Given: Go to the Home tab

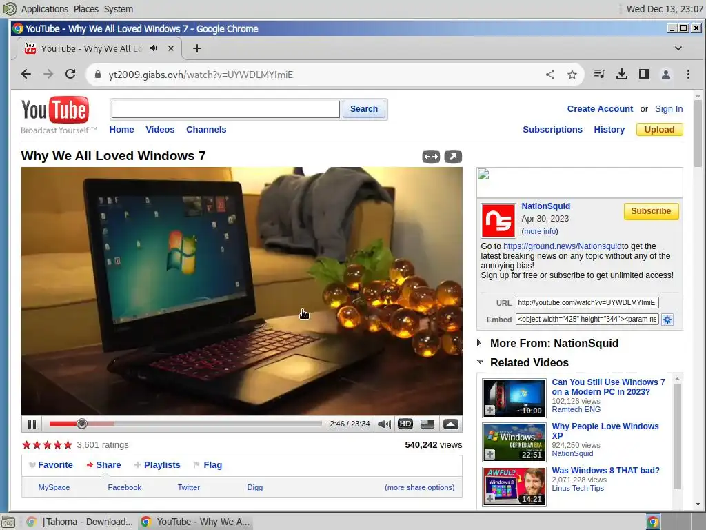Looking at the screenshot, I should tap(121, 130).
